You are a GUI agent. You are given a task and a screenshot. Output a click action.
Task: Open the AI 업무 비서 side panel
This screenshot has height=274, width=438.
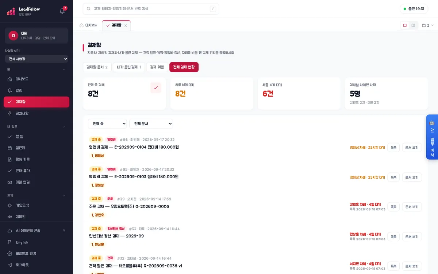click(432, 137)
